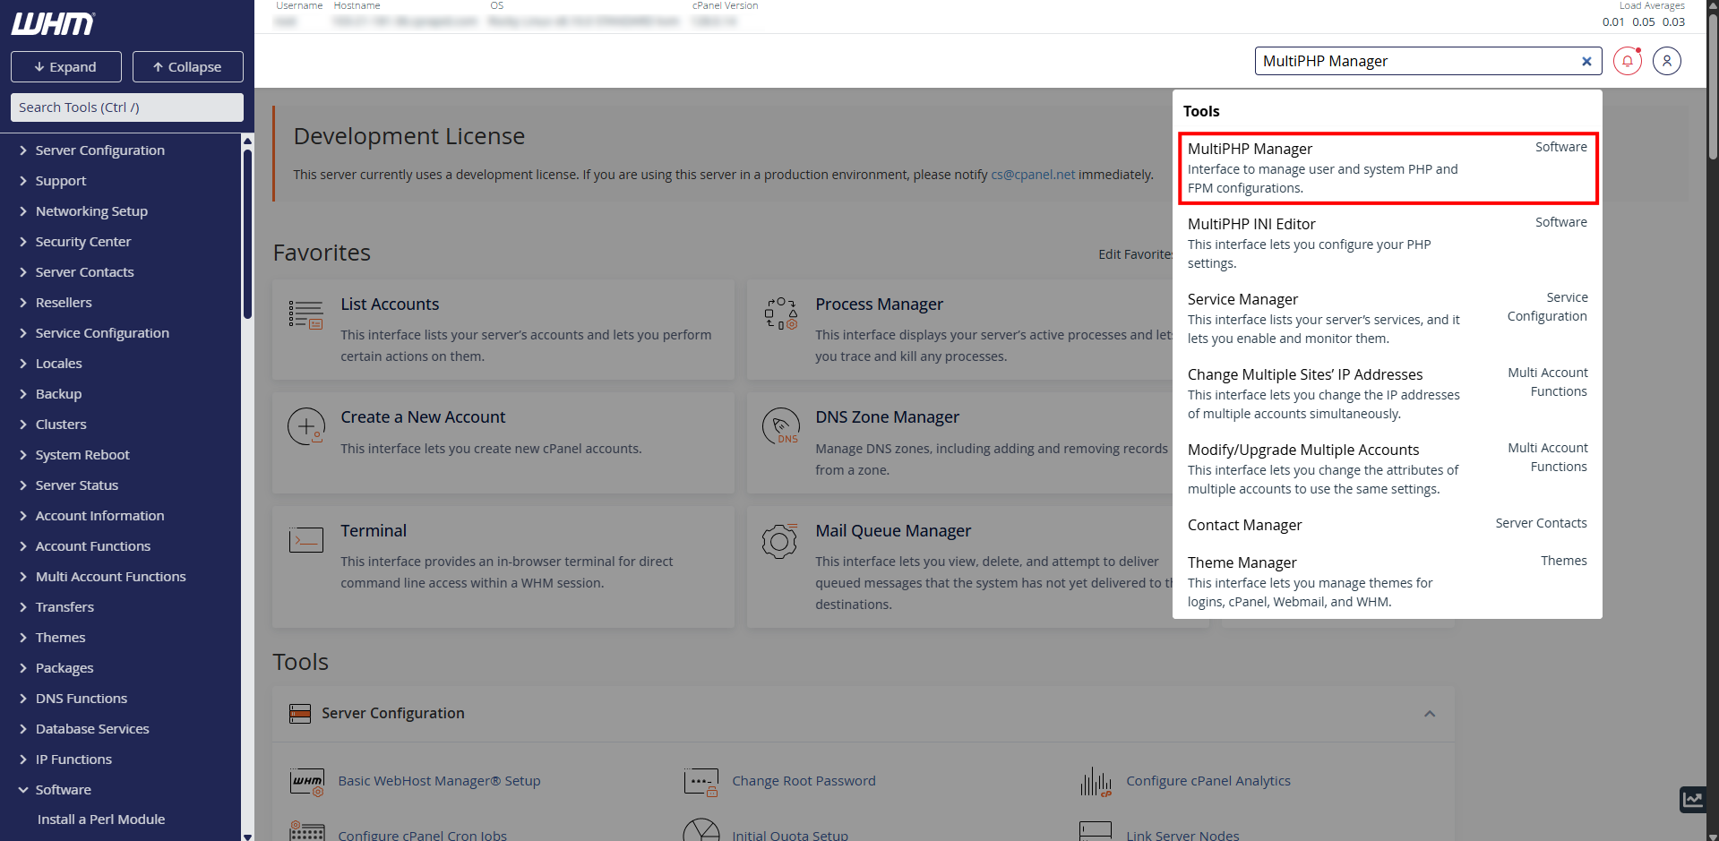1719x841 pixels.
Task: Select Theme Manager search result
Action: pyautogui.click(x=1387, y=581)
